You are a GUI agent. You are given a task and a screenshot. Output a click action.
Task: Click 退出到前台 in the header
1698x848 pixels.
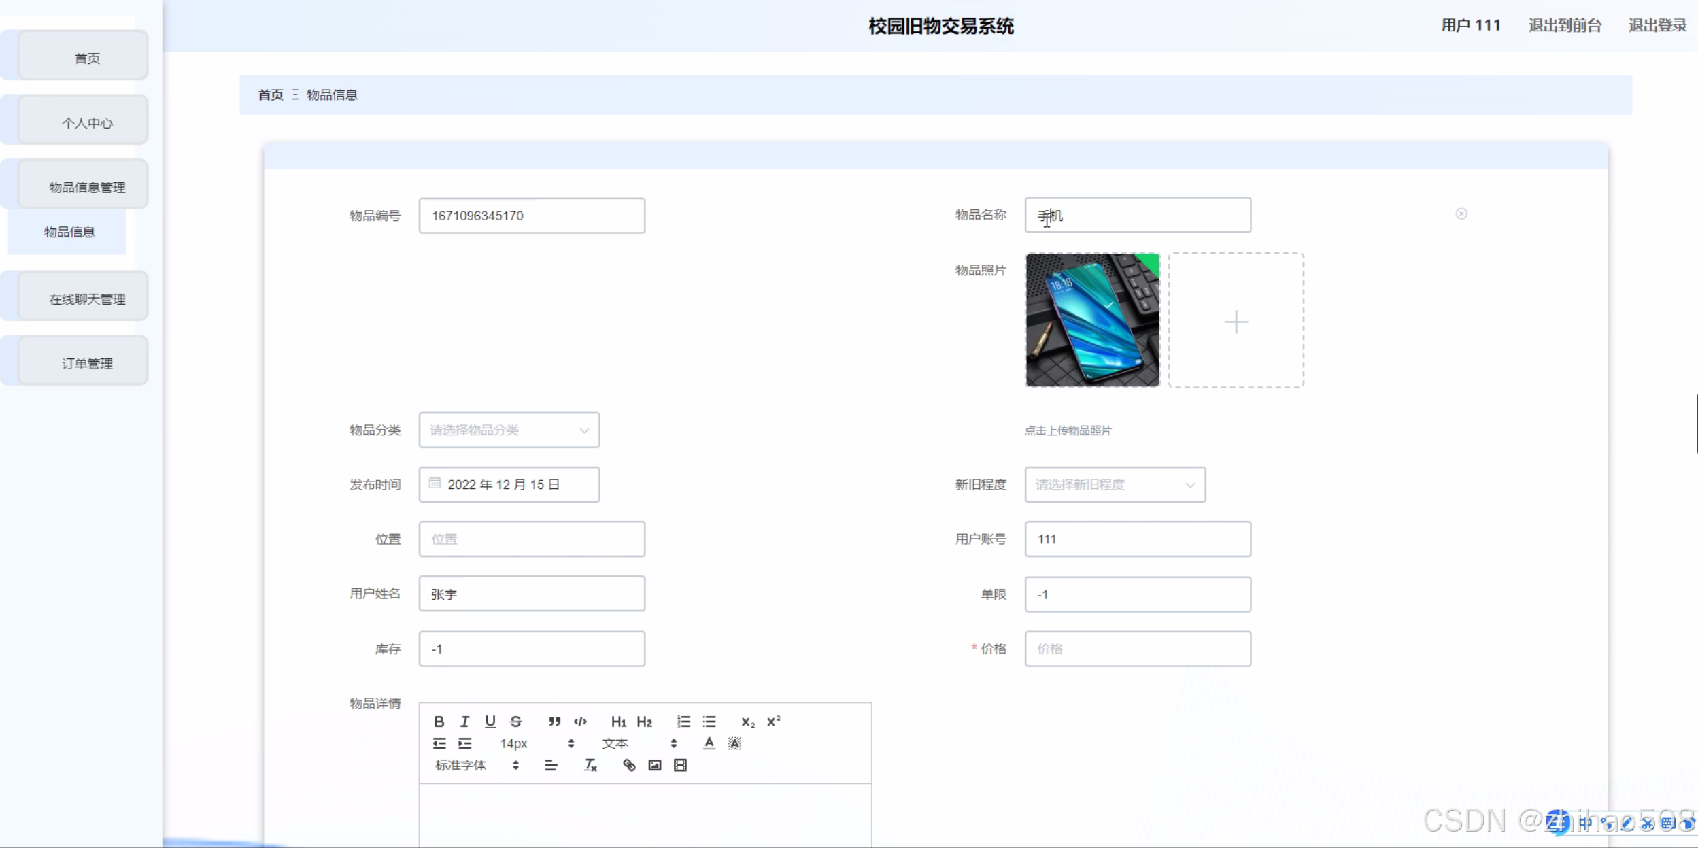[x=1564, y=26]
